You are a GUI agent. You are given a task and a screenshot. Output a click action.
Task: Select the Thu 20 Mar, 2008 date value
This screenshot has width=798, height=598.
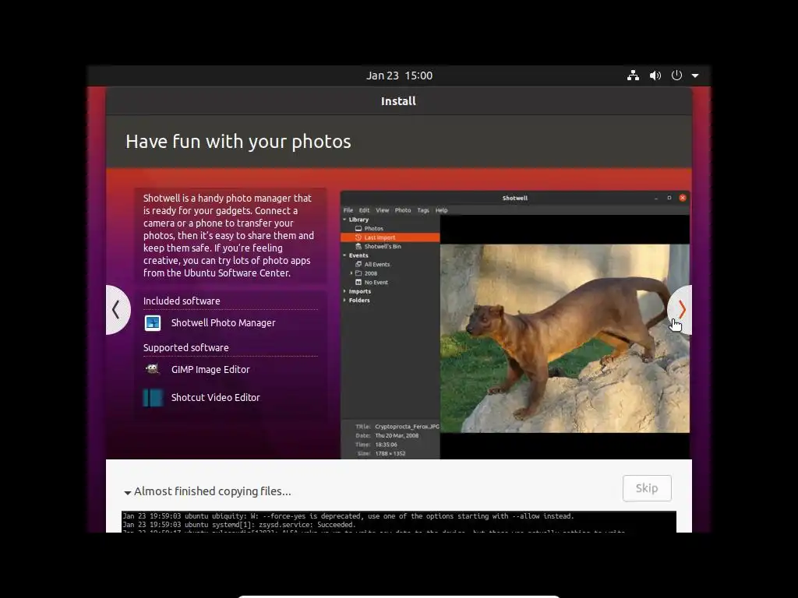click(397, 436)
